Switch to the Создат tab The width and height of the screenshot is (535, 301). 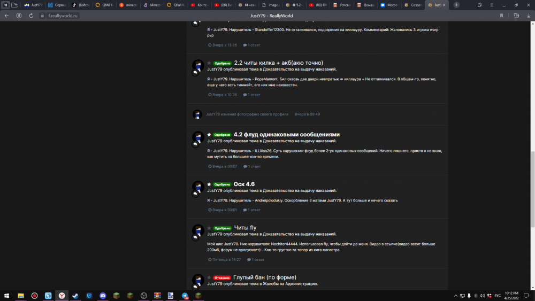pyautogui.click(x=413, y=5)
